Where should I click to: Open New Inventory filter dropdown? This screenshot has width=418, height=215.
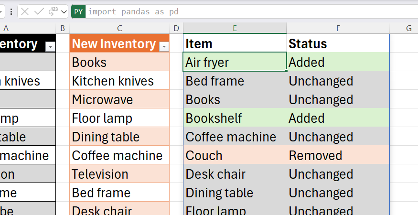coord(164,47)
